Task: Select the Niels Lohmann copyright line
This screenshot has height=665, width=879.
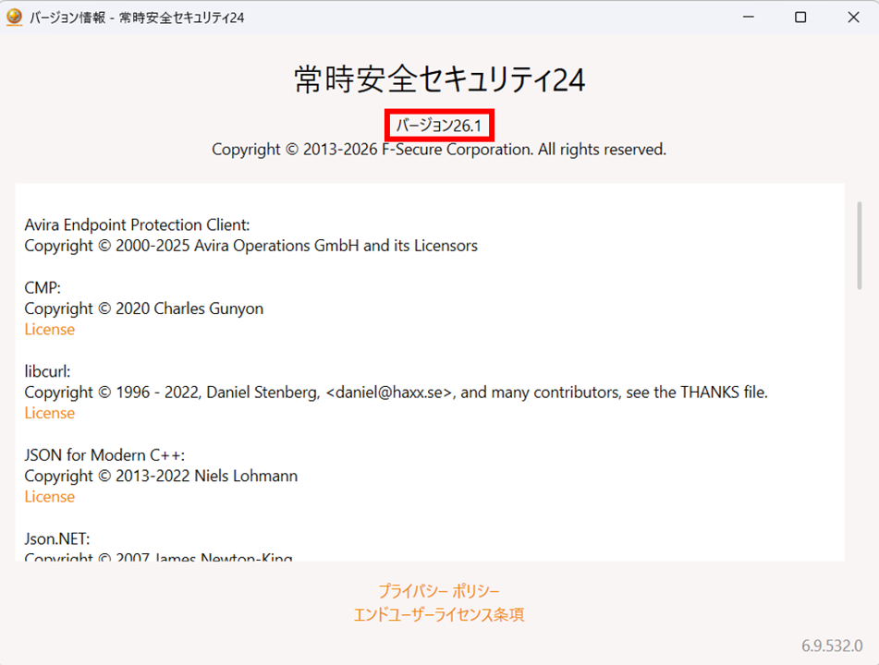Action: pyautogui.click(x=160, y=476)
